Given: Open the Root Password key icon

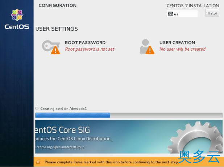Looking at the screenshot, I should tap(51, 47).
